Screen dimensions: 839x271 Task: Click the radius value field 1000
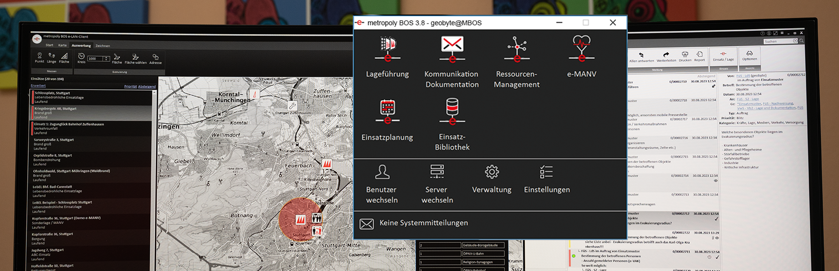pyautogui.click(x=96, y=59)
